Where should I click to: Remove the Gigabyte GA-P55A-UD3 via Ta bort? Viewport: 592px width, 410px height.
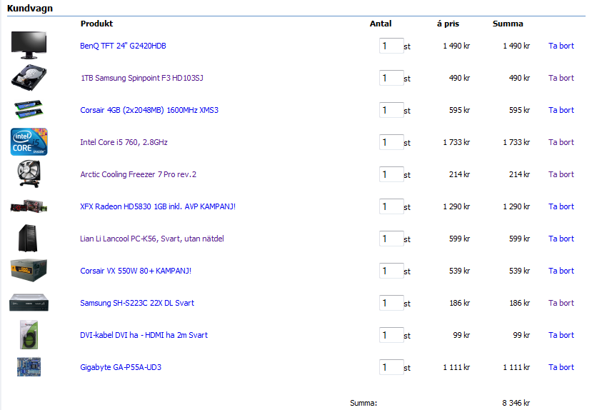(x=561, y=367)
